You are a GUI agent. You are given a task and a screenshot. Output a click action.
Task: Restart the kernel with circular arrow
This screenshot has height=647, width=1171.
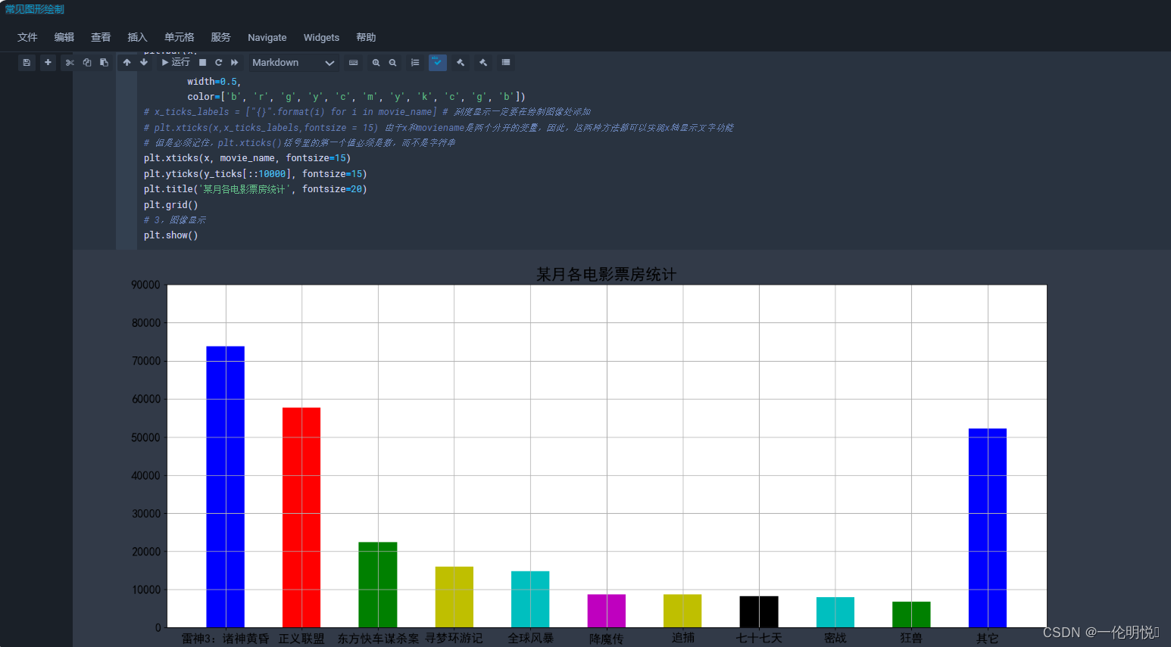(218, 63)
